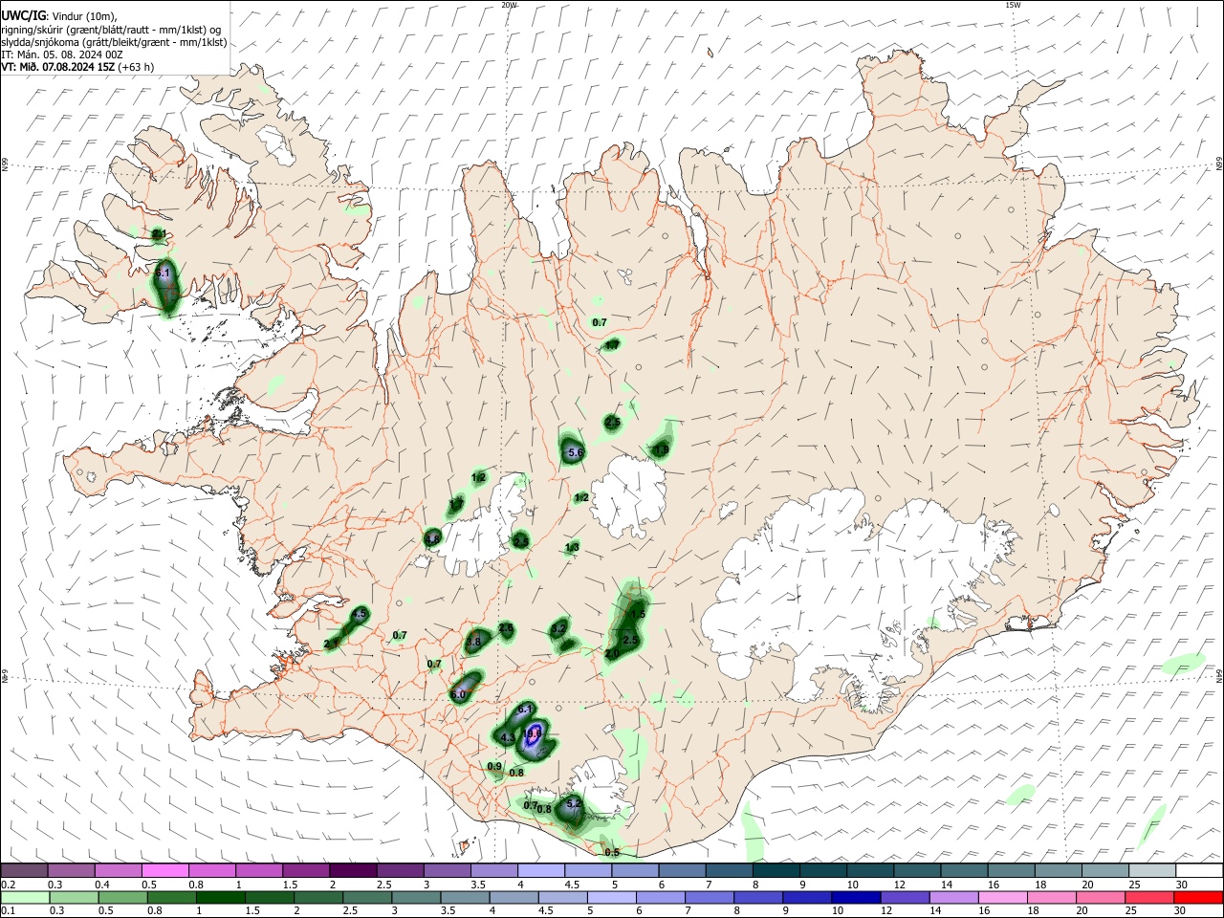The height and width of the screenshot is (918, 1224).
Task: Click the 0.9 precipitation value on the map
Action: tap(494, 767)
